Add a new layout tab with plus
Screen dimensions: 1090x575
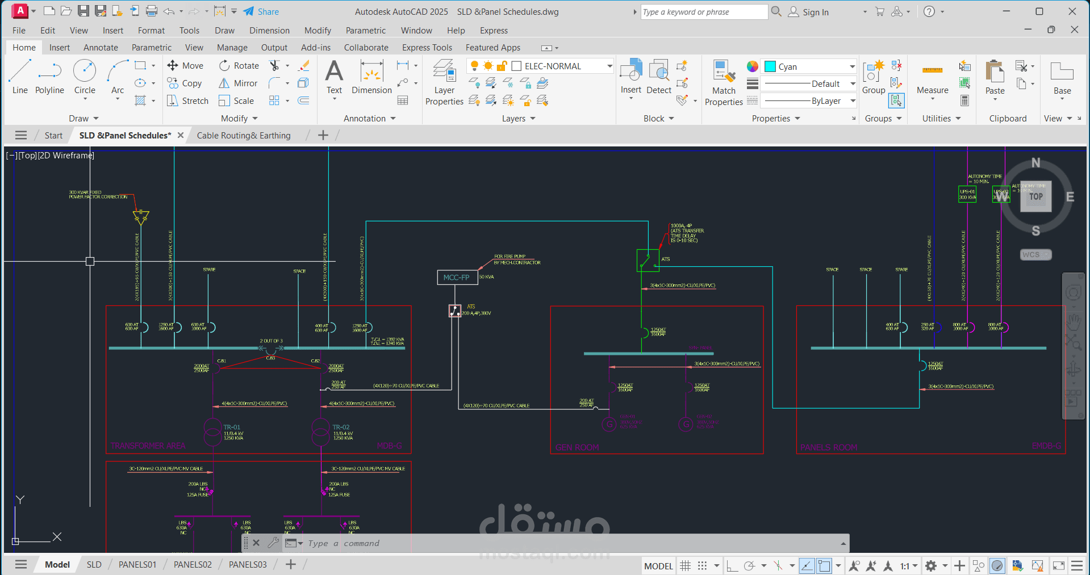tap(291, 564)
